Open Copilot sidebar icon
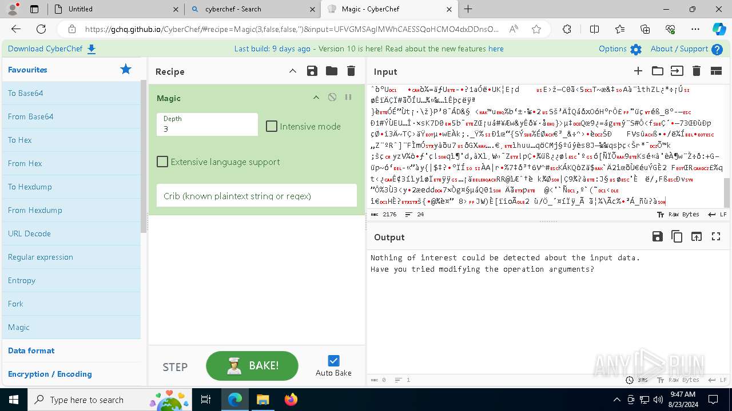The width and height of the screenshot is (732, 411). click(719, 29)
